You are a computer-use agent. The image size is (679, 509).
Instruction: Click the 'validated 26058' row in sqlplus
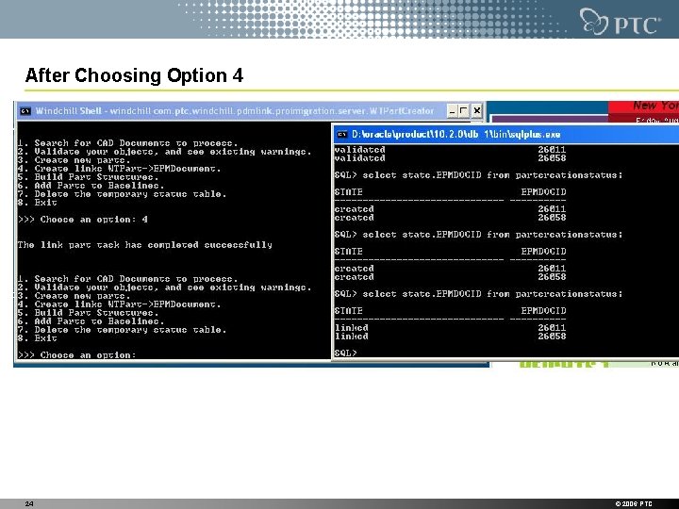450,158
